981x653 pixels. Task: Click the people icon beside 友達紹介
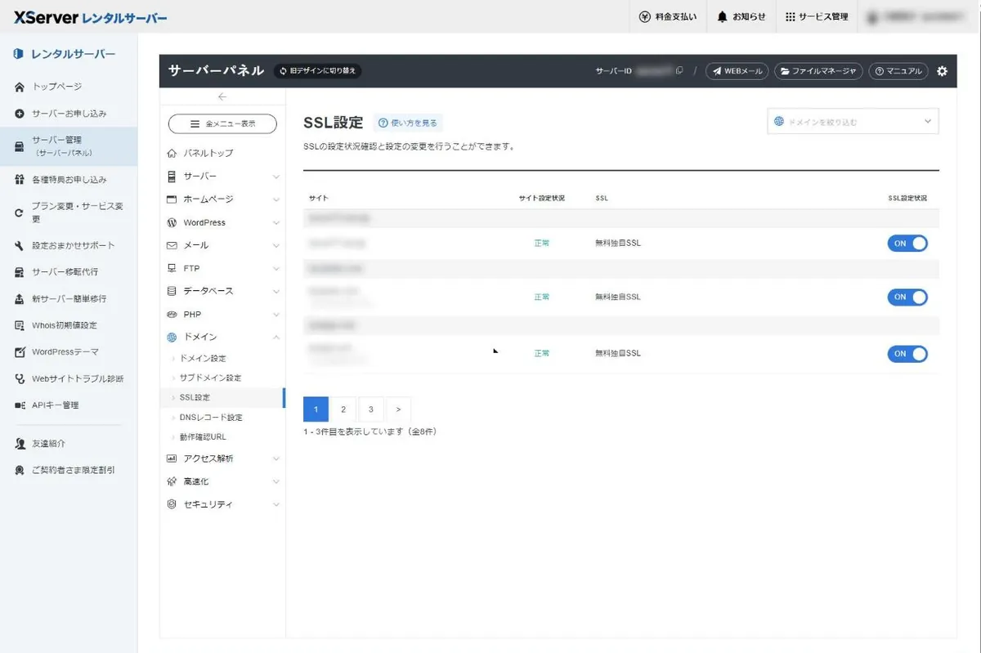click(20, 444)
